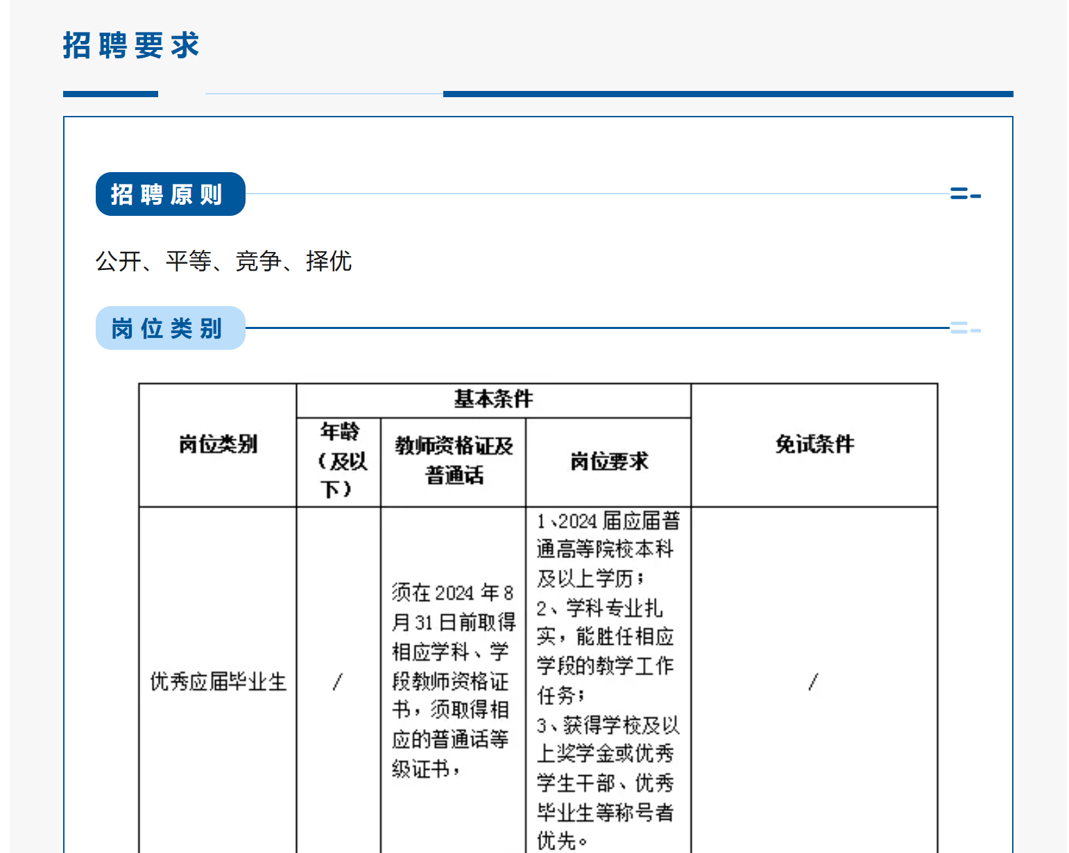Click the long thick blue divider bar
This screenshot has width=1069, height=853.
pyautogui.click(x=728, y=94)
